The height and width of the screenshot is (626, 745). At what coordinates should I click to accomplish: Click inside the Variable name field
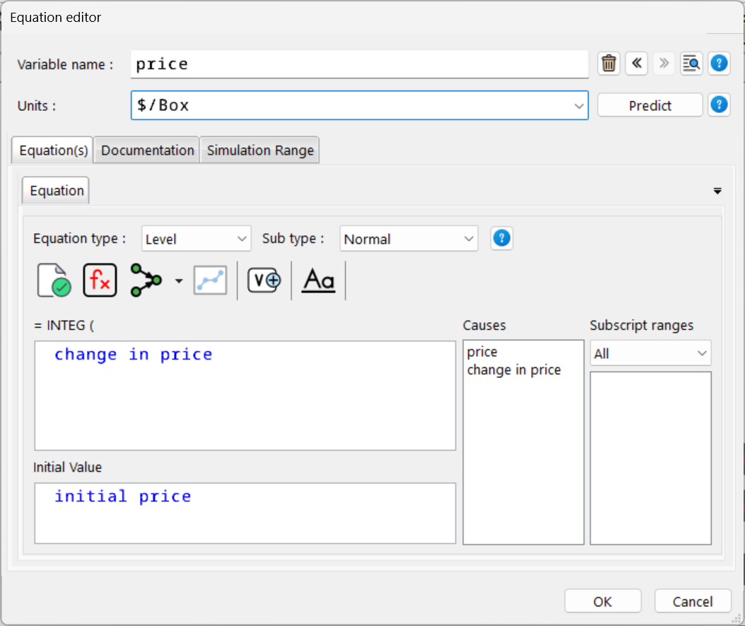pyautogui.click(x=353, y=64)
